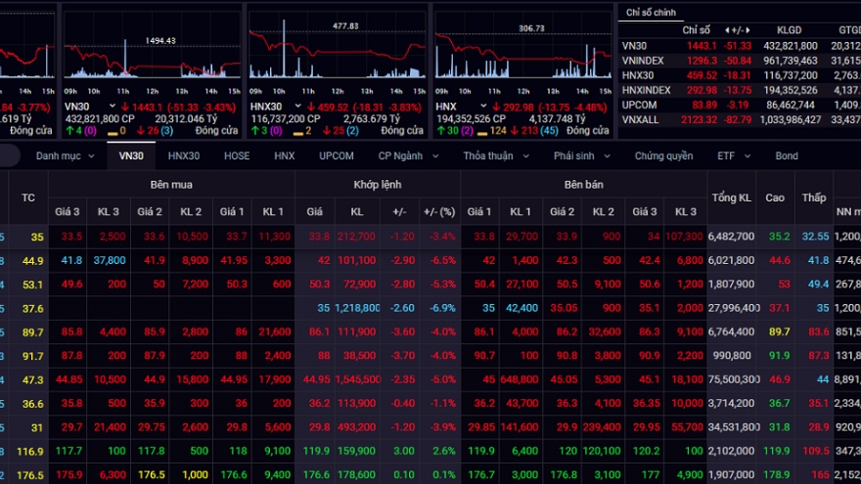The image size is (861, 484).
Task: Expand the Thỏa thuận dropdown
Action: [x=495, y=155]
